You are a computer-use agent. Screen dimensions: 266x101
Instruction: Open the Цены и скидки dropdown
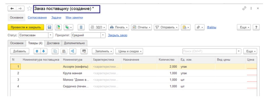[129, 51]
